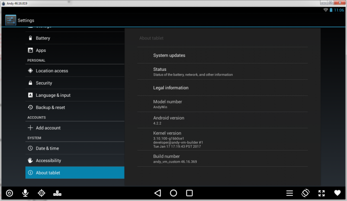The height and width of the screenshot is (201, 347).
Task: Open Status of battery and network
Action: click(x=223, y=71)
